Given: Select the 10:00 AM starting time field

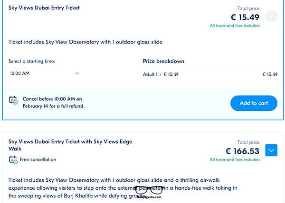Looking at the screenshot, I should [x=44, y=73].
